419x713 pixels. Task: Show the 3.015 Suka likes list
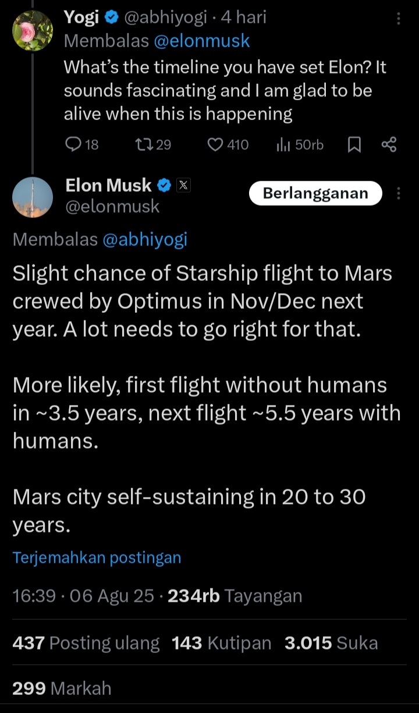pyautogui.click(x=331, y=643)
